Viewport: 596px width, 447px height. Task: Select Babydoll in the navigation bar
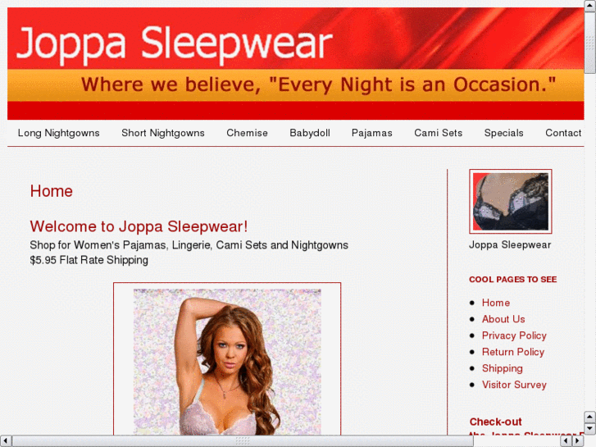click(x=310, y=133)
